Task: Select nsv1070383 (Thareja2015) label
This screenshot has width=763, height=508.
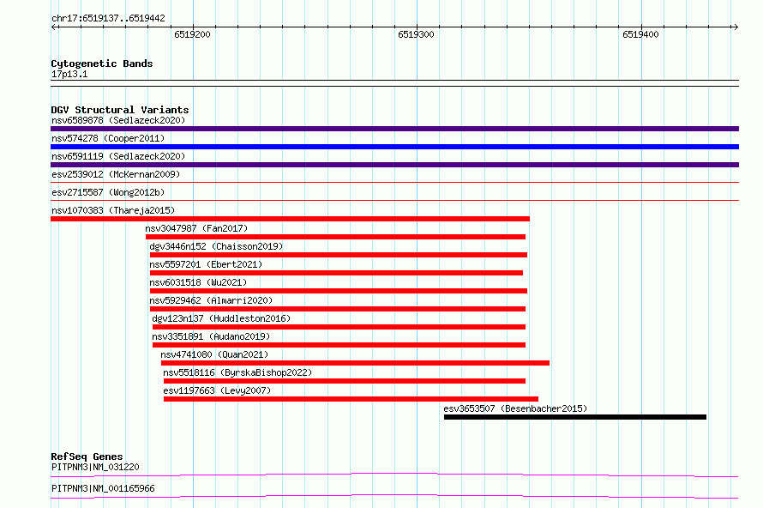Action: [113, 210]
